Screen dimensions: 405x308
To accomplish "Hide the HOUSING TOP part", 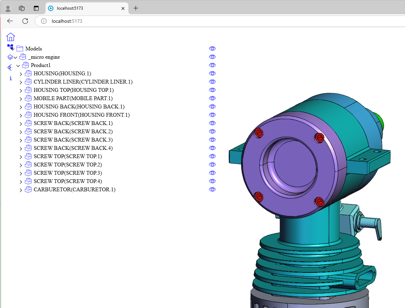I will 212,90.
